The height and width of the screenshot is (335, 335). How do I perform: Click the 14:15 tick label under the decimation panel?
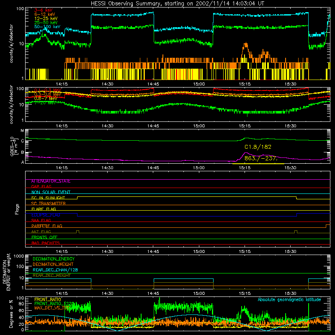[62, 294]
